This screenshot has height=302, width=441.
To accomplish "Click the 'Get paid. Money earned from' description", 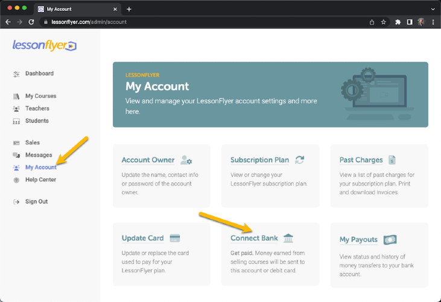I will (267, 253).
